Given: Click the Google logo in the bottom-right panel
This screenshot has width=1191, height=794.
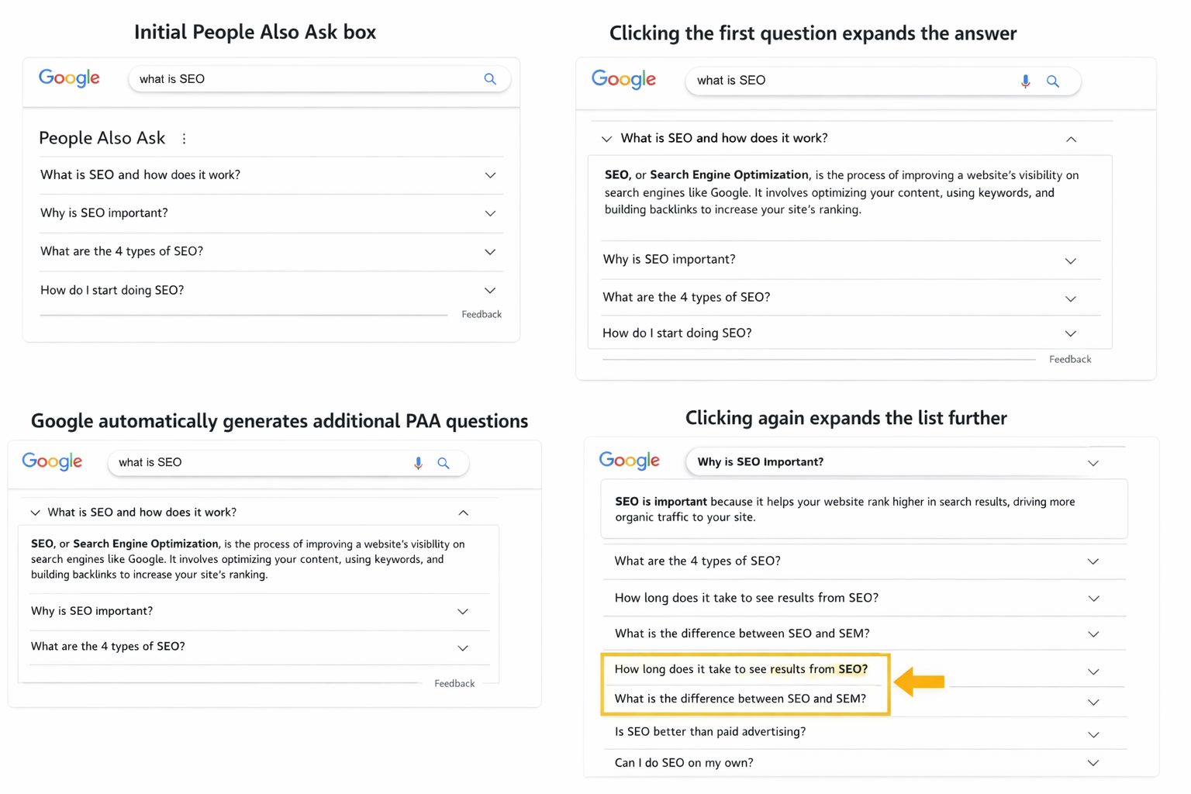Looking at the screenshot, I should (629, 460).
